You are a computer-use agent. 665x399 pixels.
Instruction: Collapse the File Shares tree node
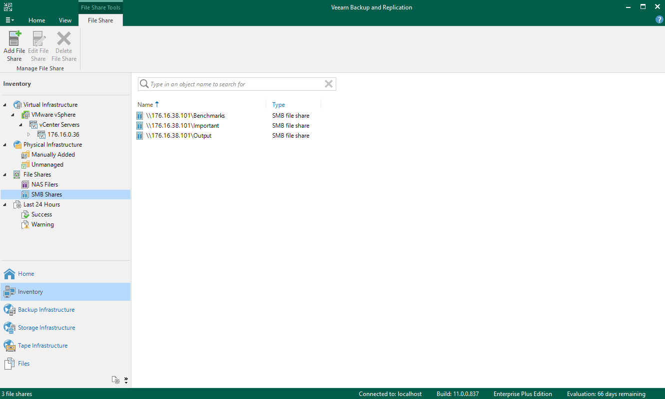[x=5, y=175]
